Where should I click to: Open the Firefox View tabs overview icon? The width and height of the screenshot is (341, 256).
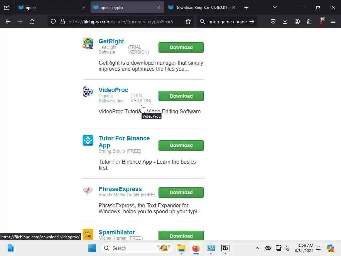[7, 7]
